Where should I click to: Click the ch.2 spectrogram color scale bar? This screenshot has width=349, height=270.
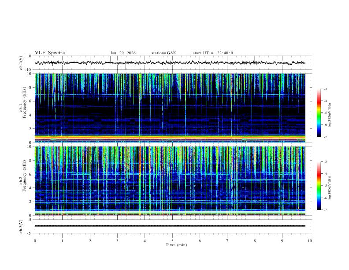click(319, 186)
